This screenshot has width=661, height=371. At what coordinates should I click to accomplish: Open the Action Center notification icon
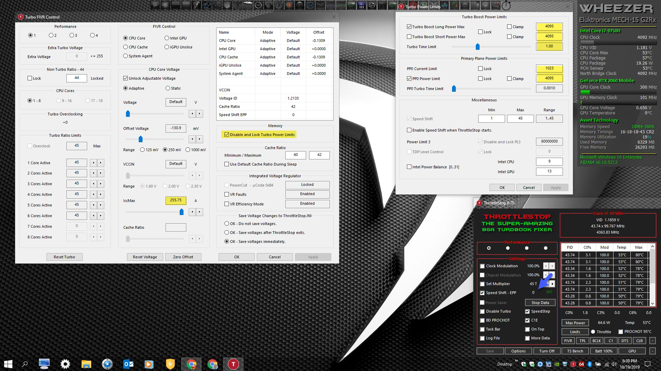[648, 364]
